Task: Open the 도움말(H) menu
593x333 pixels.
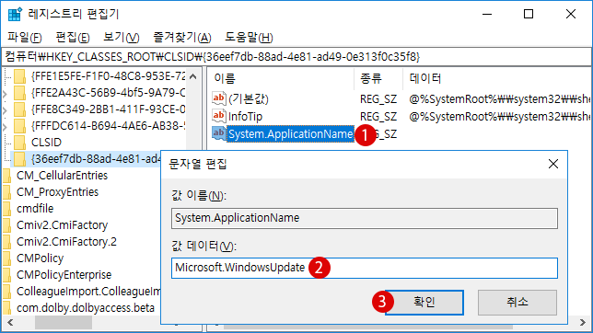Action: tap(249, 38)
